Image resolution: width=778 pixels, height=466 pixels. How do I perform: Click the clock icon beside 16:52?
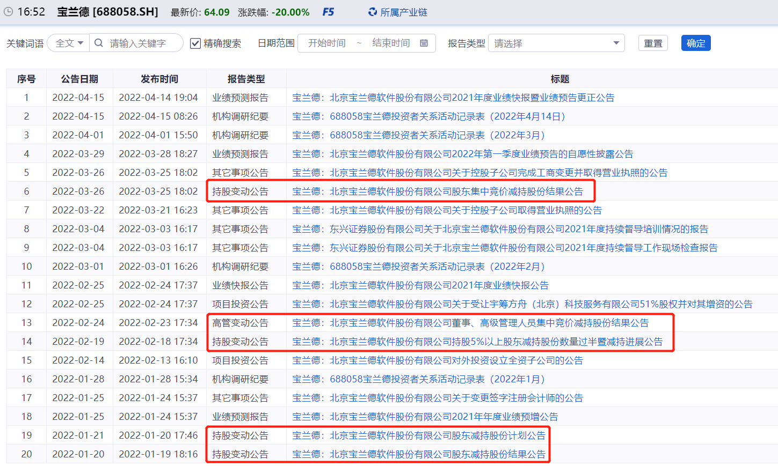(x=8, y=11)
